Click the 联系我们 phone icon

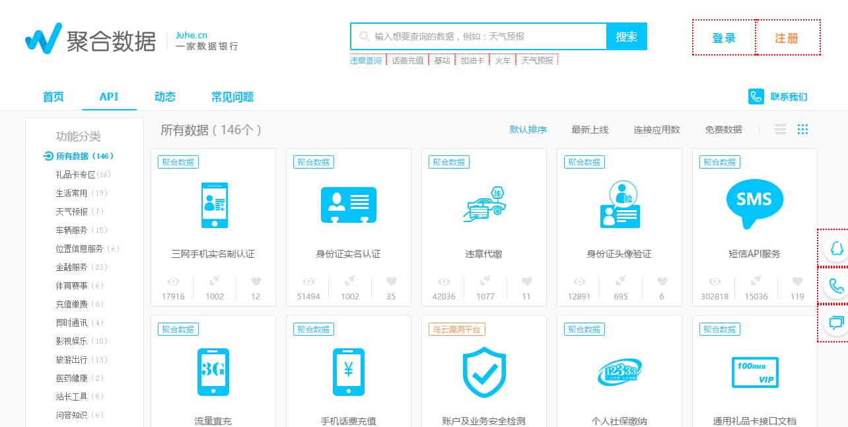[756, 97]
